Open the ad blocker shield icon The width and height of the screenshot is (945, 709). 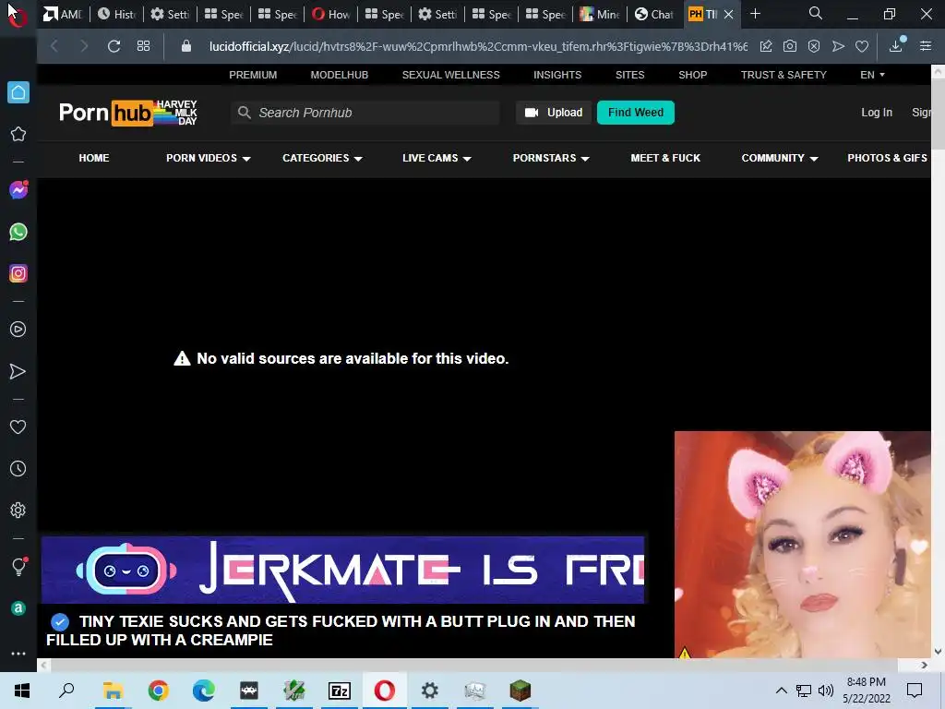click(814, 46)
